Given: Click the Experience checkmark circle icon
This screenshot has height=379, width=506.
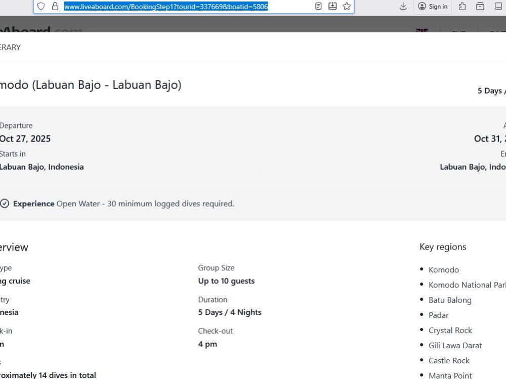Looking at the screenshot, I should click(5, 204).
